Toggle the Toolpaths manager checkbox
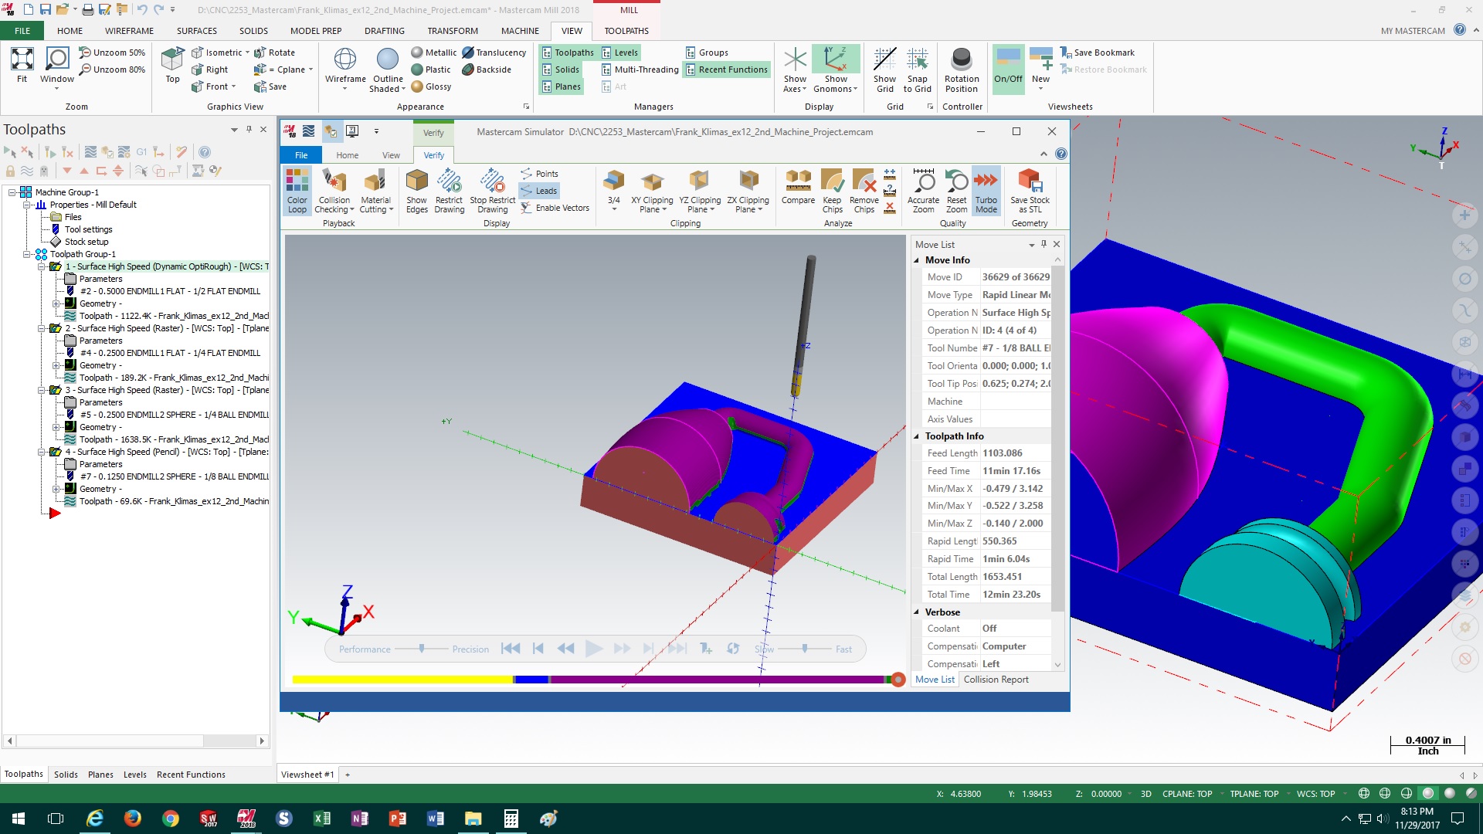The height and width of the screenshot is (834, 1483). (x=568, y=53)
